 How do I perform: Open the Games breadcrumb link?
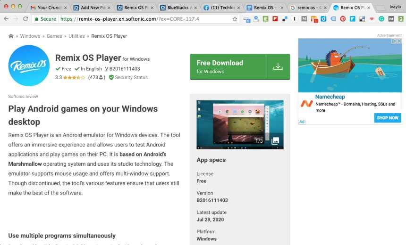click(x=54, y=36)
